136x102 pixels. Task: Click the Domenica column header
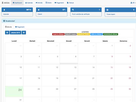(x=123, y=41)
